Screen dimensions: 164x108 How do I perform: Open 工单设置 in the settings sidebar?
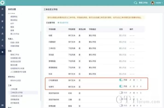[x=14, y=89]
